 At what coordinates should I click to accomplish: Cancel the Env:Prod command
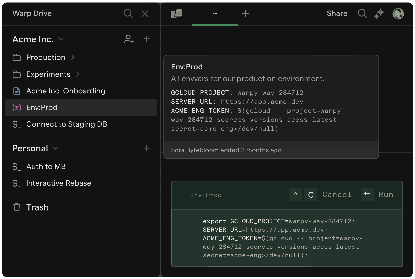click(x=337, y=195)
